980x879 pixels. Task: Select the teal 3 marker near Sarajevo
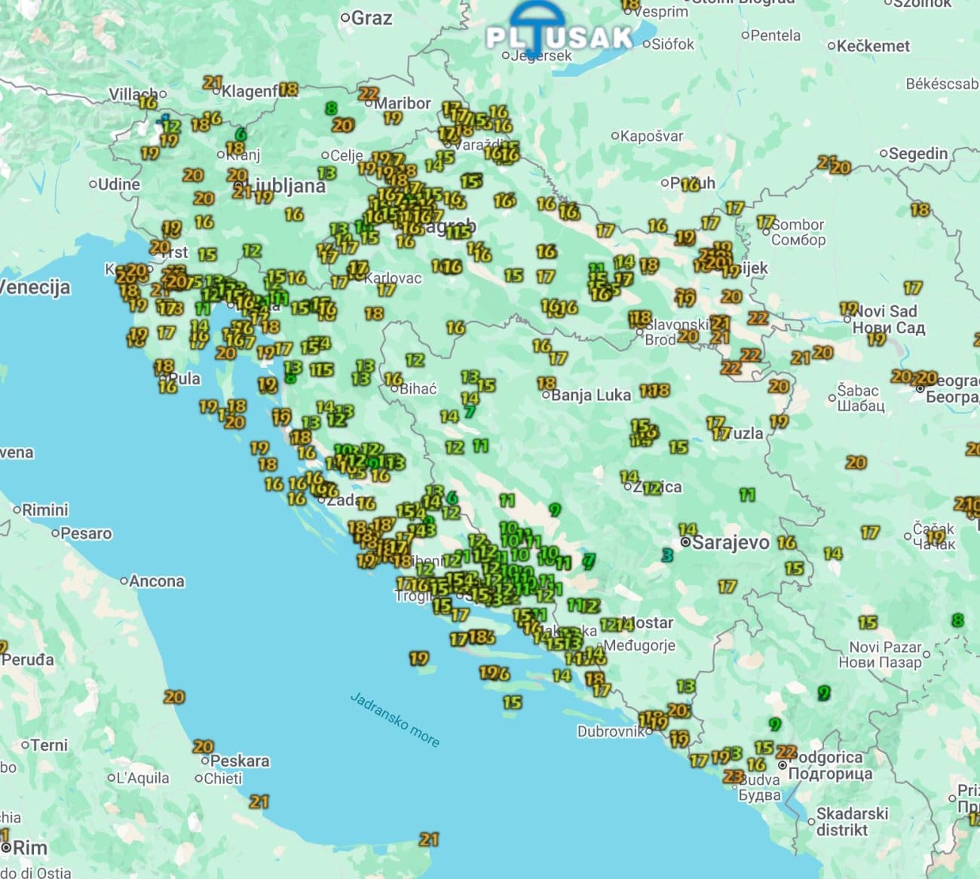[666, 555]
